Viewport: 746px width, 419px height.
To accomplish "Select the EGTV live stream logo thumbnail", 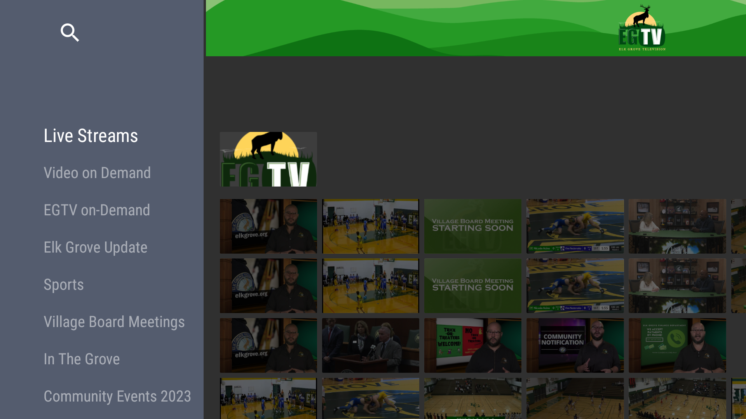I will point(268,159).
